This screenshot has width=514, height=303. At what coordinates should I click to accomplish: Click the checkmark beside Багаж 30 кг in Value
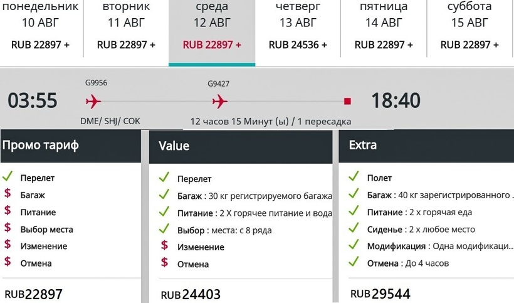tap(165, 196)
